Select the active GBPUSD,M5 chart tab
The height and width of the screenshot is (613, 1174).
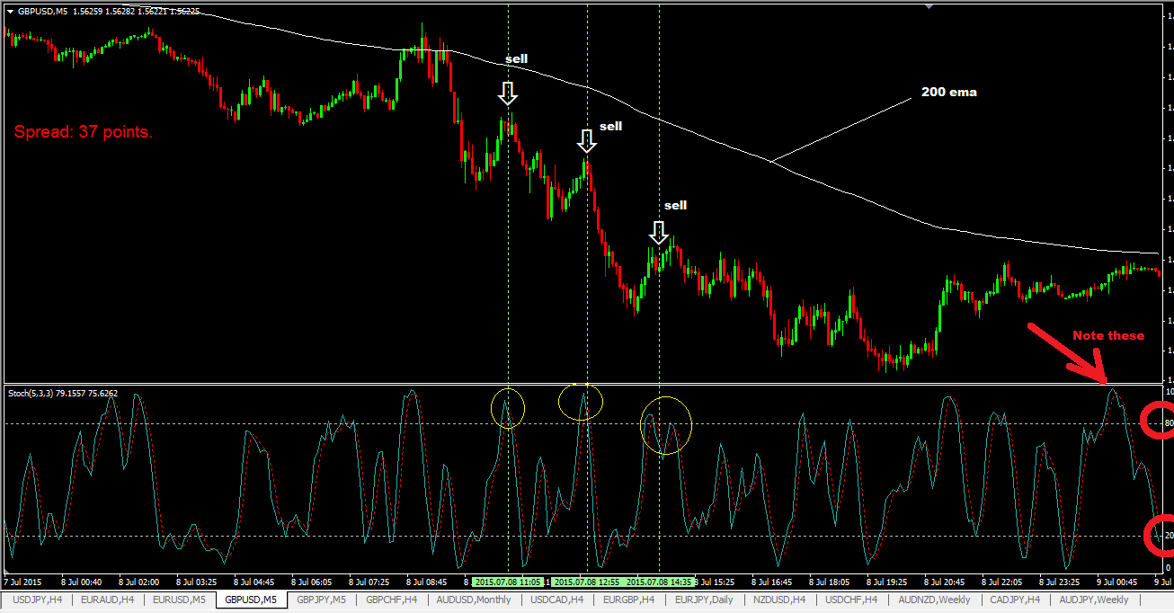point(252,600)
